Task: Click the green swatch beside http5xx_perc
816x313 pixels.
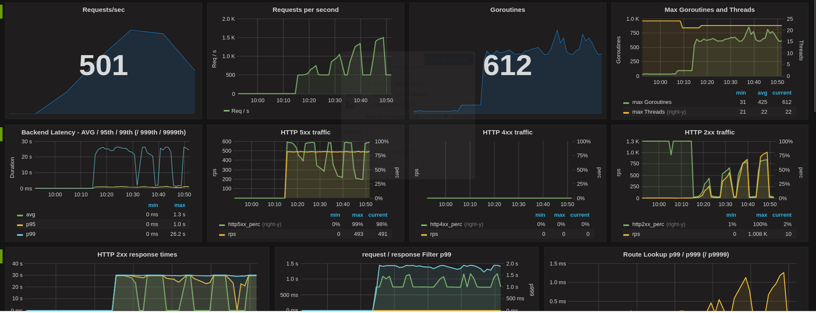Action: pos(222,225)
